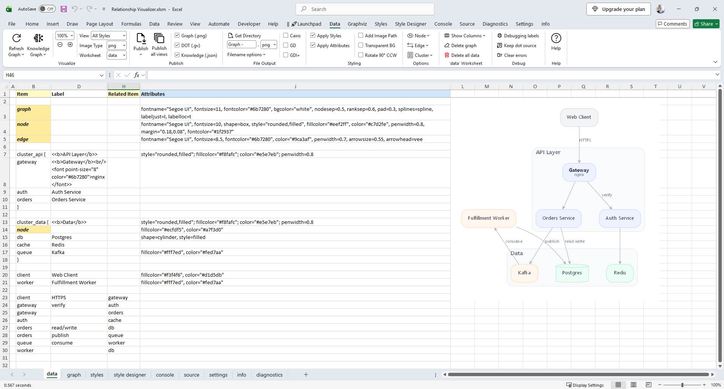Click Display Settings in status bar

pyautogui.click(x=585, y=385)
